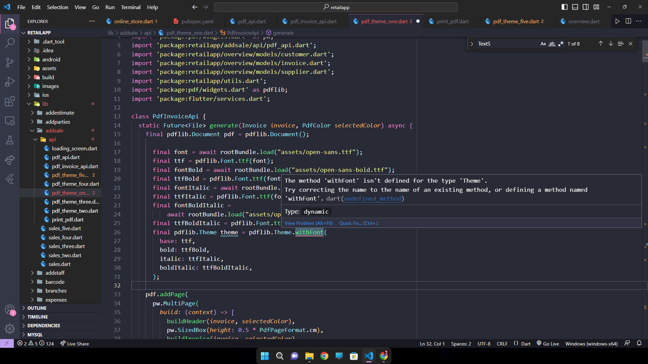Screen dimensions: 648x364
Task: Collapse the addsale folder
Action: click(x=54, y=130)
